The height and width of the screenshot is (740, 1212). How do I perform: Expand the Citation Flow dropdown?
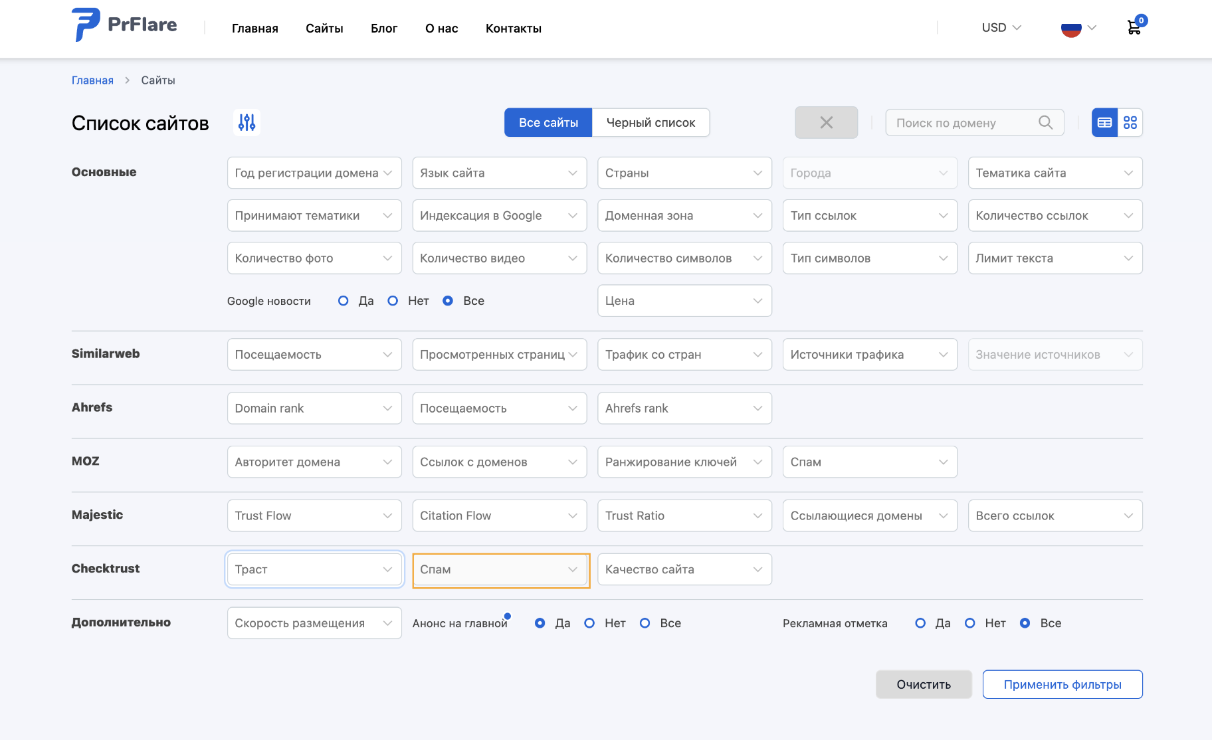click(x=500, y=515)
